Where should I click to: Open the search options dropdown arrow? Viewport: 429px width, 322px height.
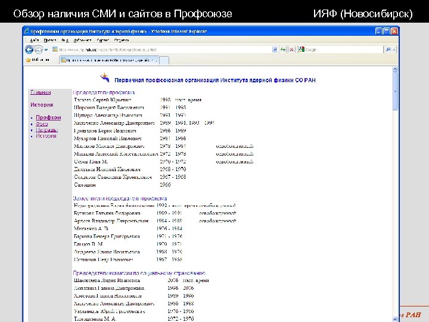(x=394, y=49)
